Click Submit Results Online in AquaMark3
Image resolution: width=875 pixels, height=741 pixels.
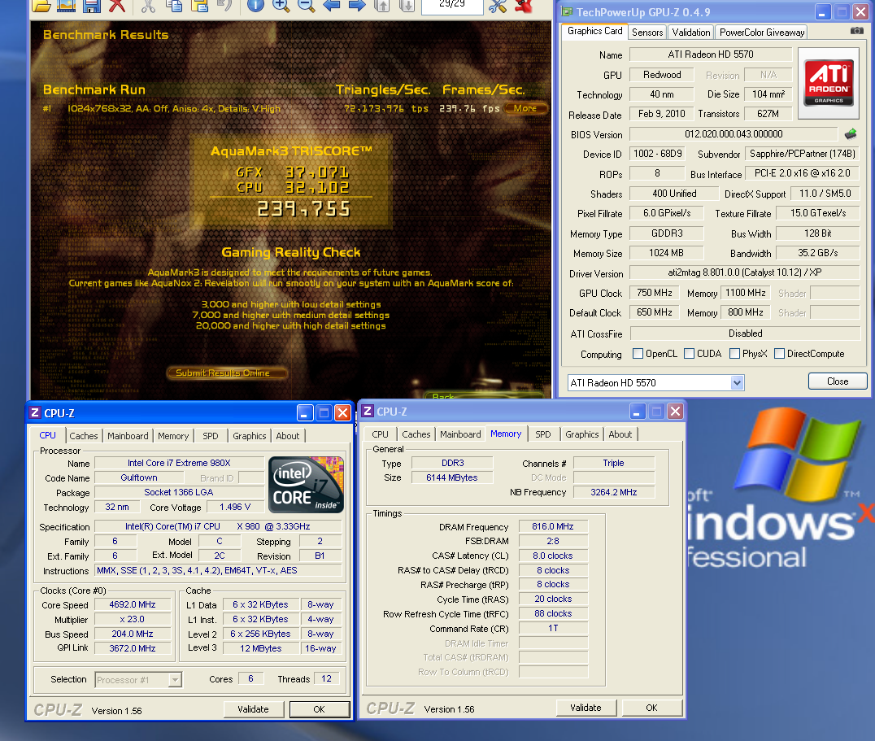(227, 373)
